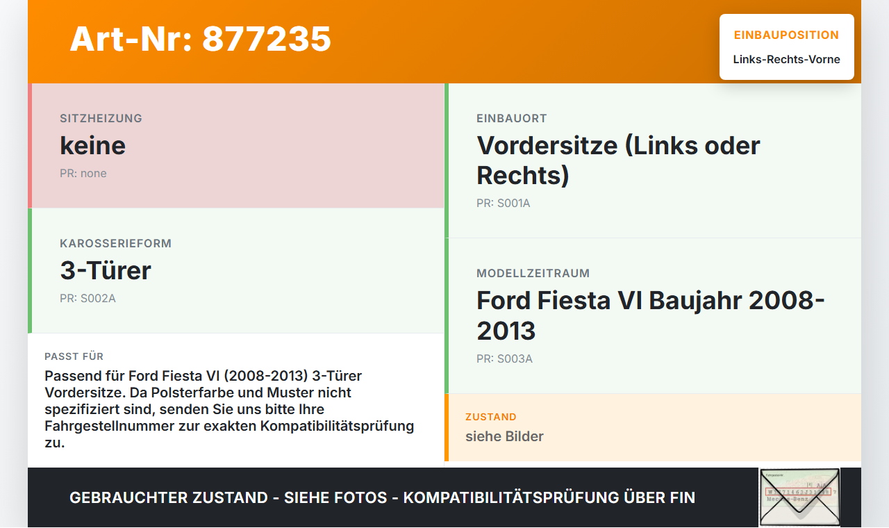Viewport: 889px width, 528px height.
Task: Click the 'PR: S001A' code
Action: click(x=504, y=203)
